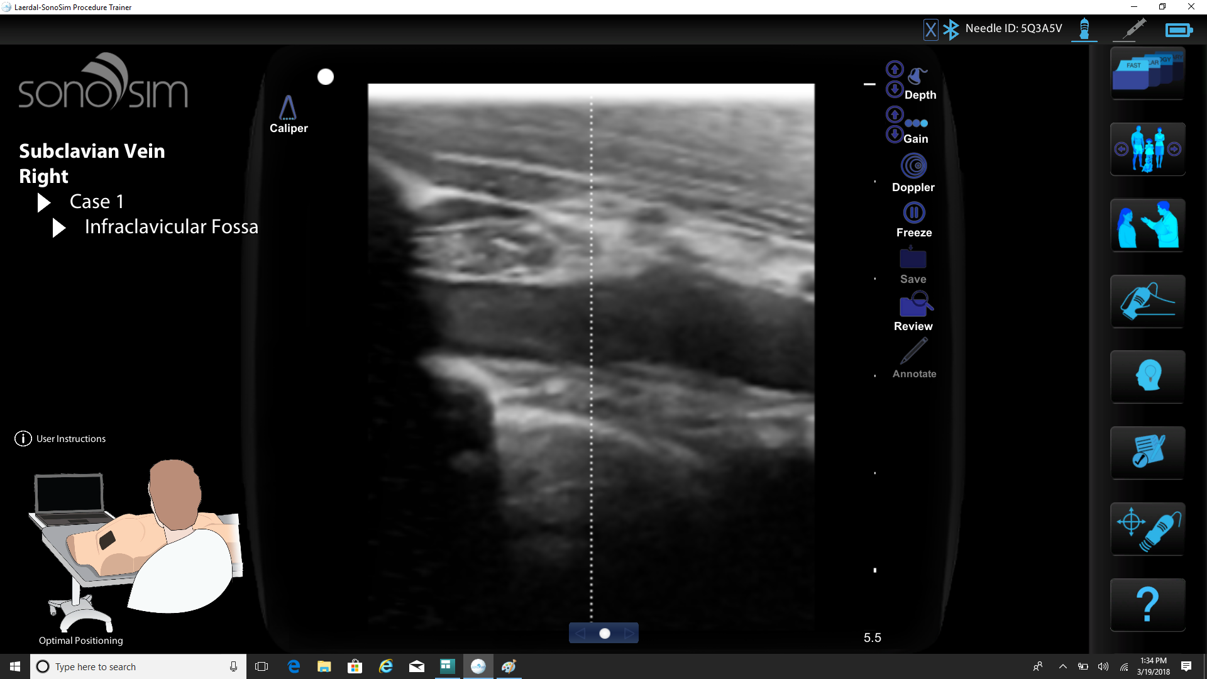Activate the Doppler imaging mode
This screenshot has width=1207, height=679.
[x=913, y=167]
